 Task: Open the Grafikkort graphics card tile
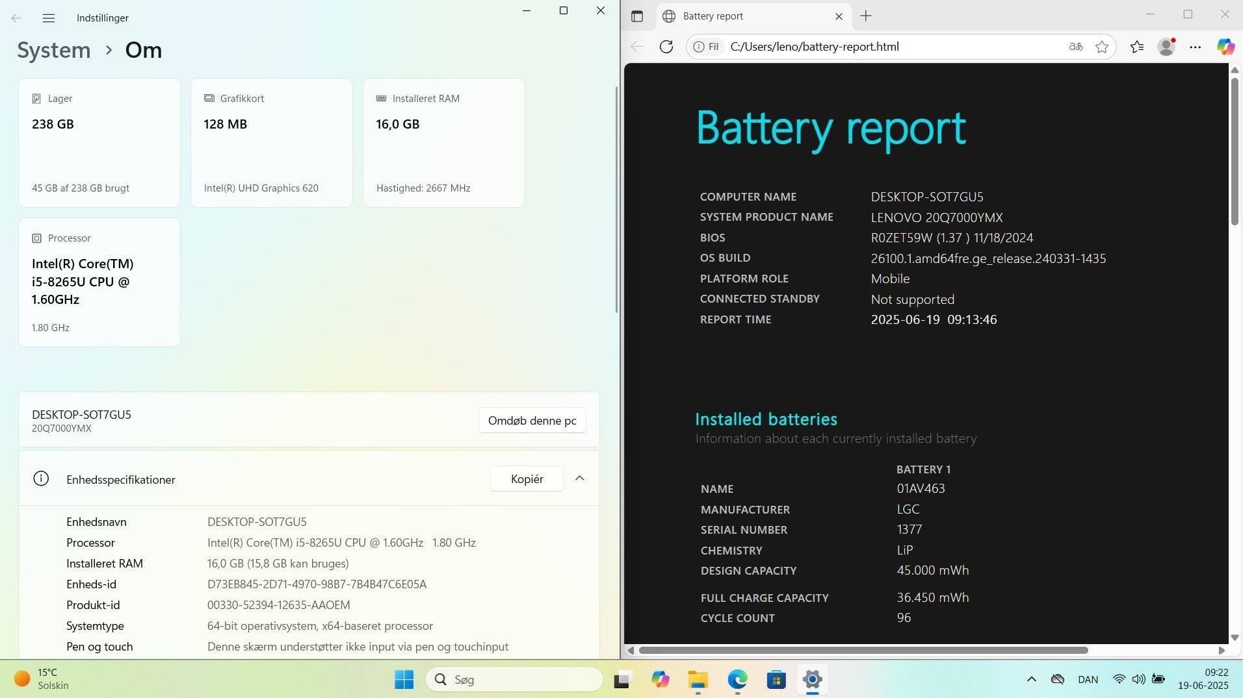click(272, 143)
